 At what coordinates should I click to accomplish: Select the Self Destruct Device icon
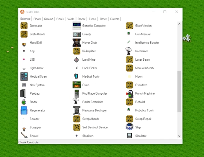coord(77,127)
